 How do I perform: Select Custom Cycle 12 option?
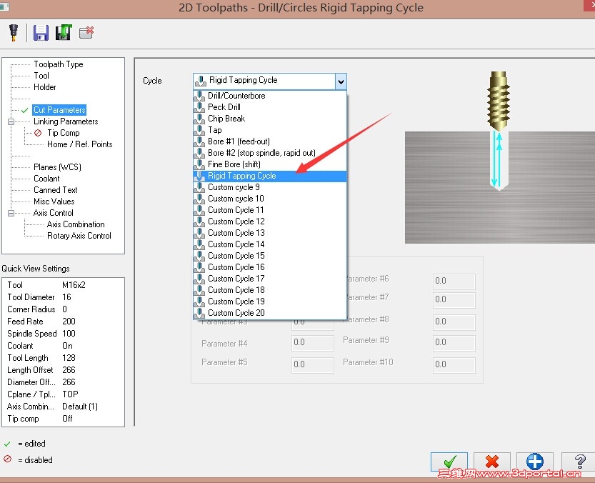tap(270, 221)
